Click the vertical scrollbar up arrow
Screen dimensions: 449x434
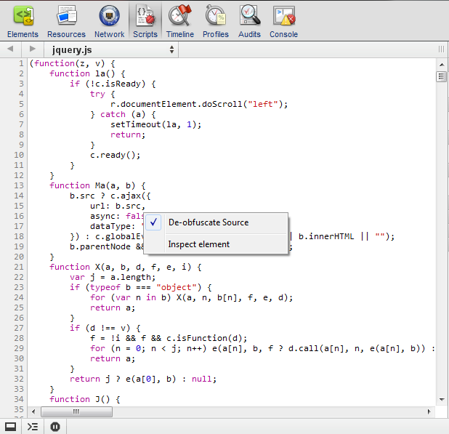click(442, 65)
